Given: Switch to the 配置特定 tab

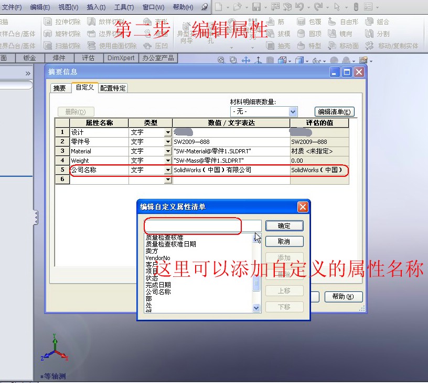Looking at the screenshot, I should [113, 88].
